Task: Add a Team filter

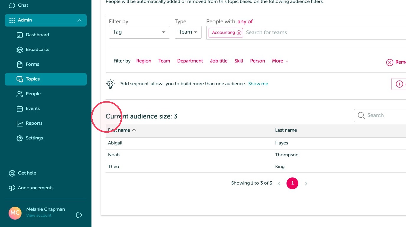Action: (164, 61)
